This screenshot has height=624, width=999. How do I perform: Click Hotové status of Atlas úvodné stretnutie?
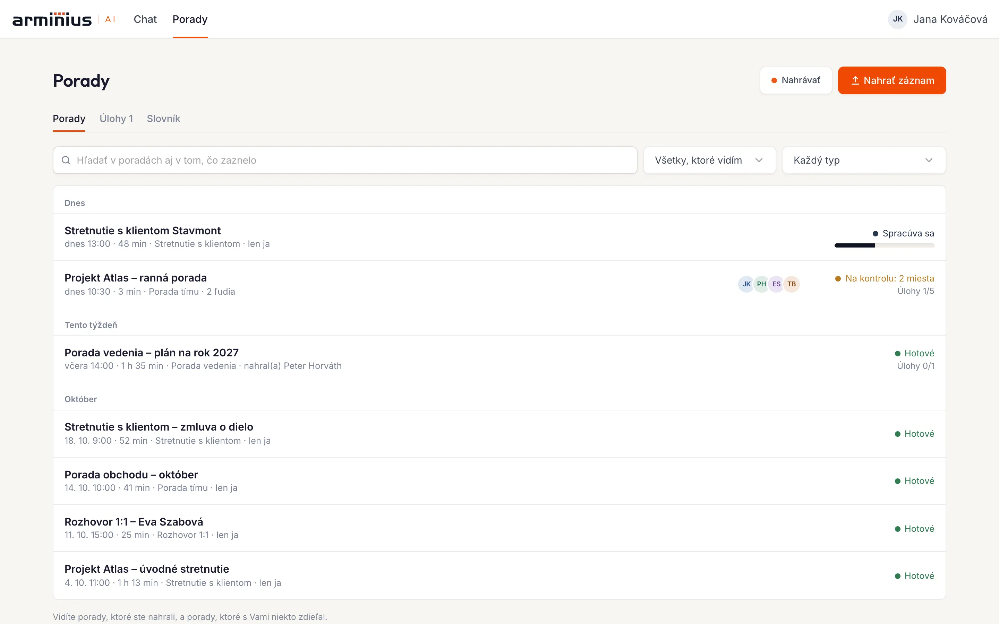coord(914,576)
